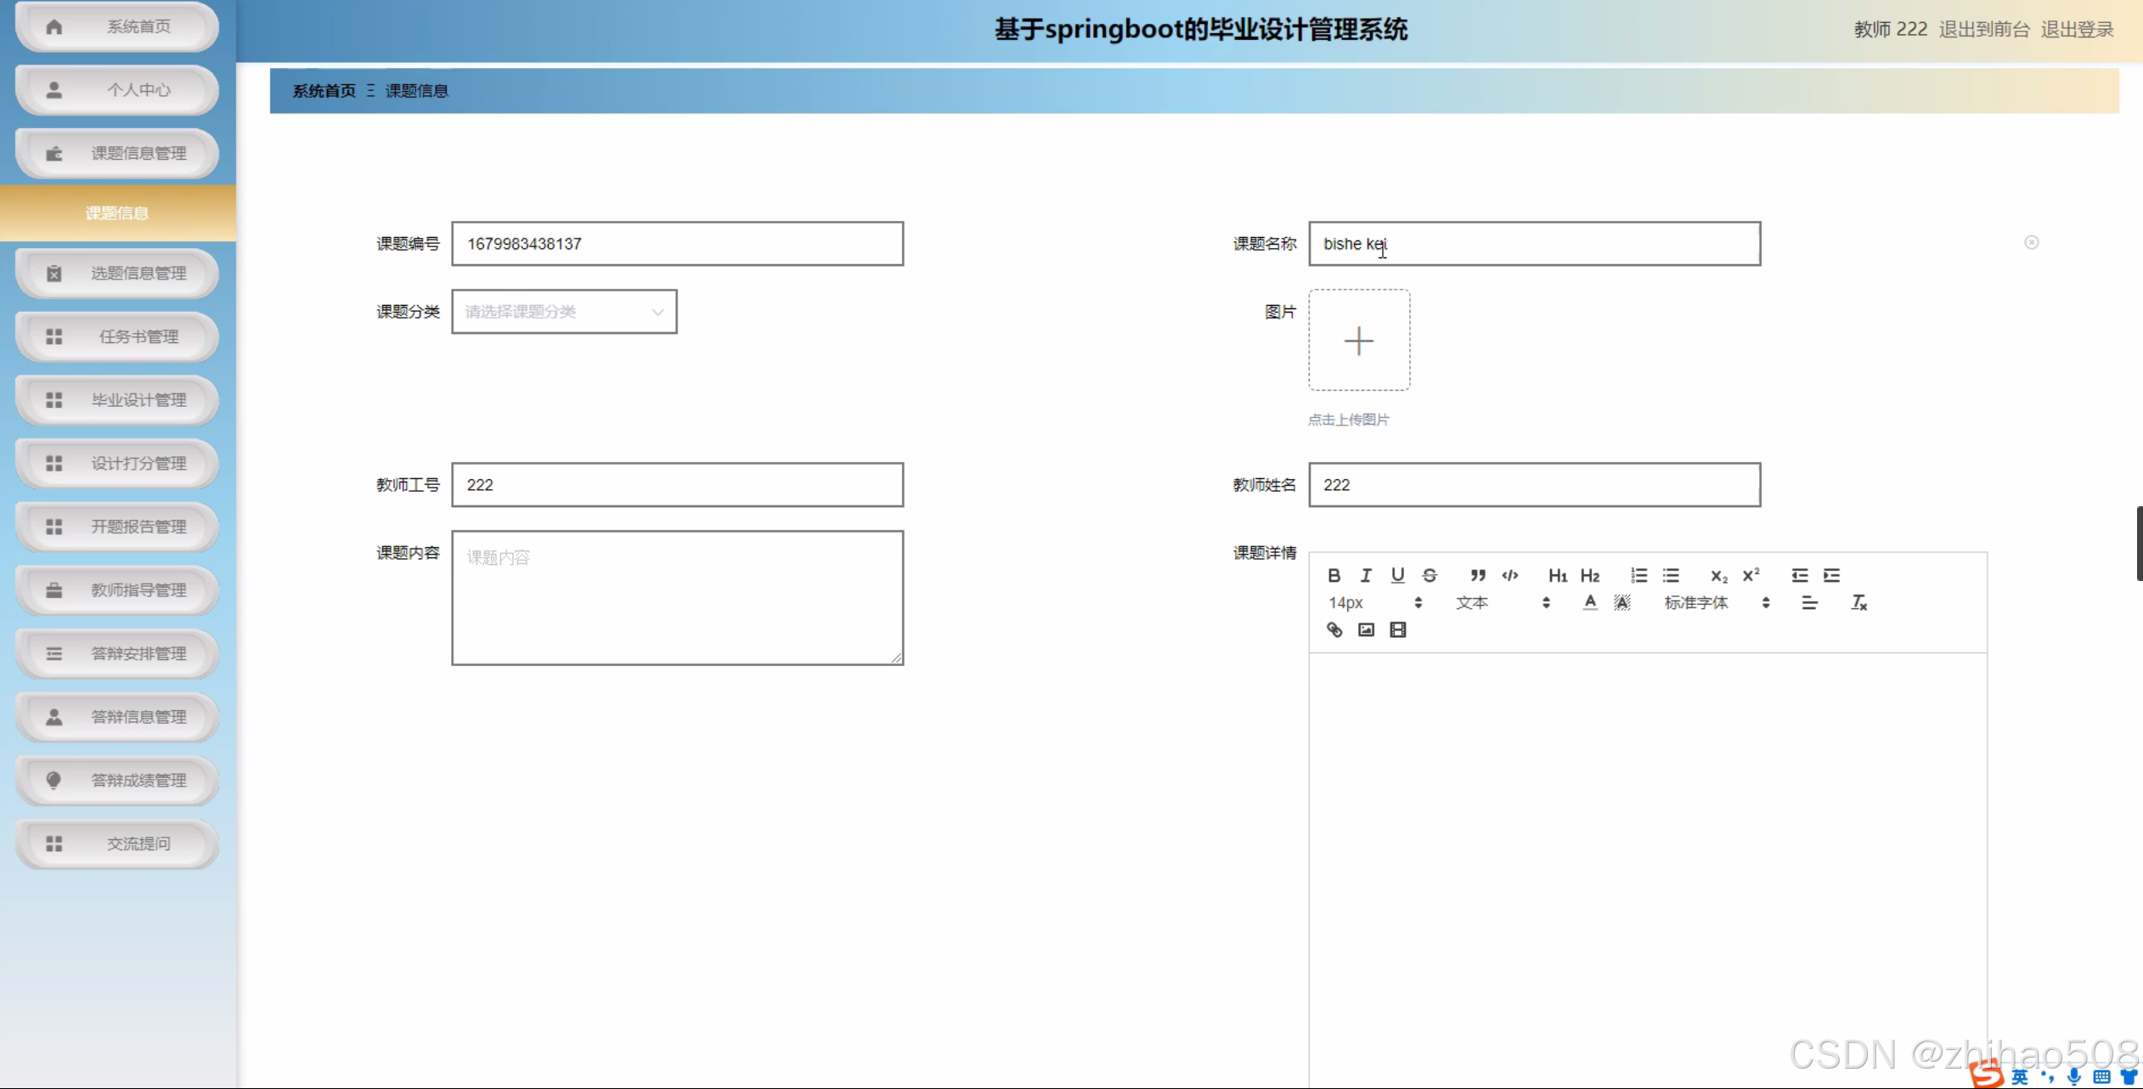This screenshot has height=1089, width=2143.
Task: Toggle underline formatting in editor toolbar
Action: coord(1397,575)
